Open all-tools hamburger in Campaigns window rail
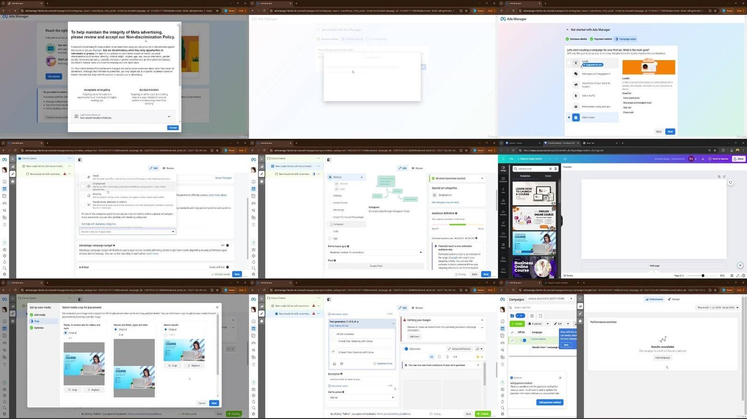 [x=502, y=364]
